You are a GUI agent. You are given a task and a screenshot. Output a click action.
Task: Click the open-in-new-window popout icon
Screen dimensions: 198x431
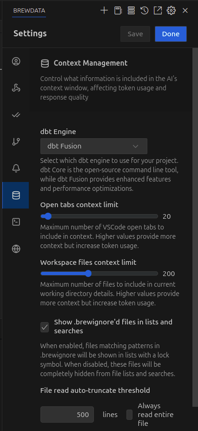click(158, 11)
